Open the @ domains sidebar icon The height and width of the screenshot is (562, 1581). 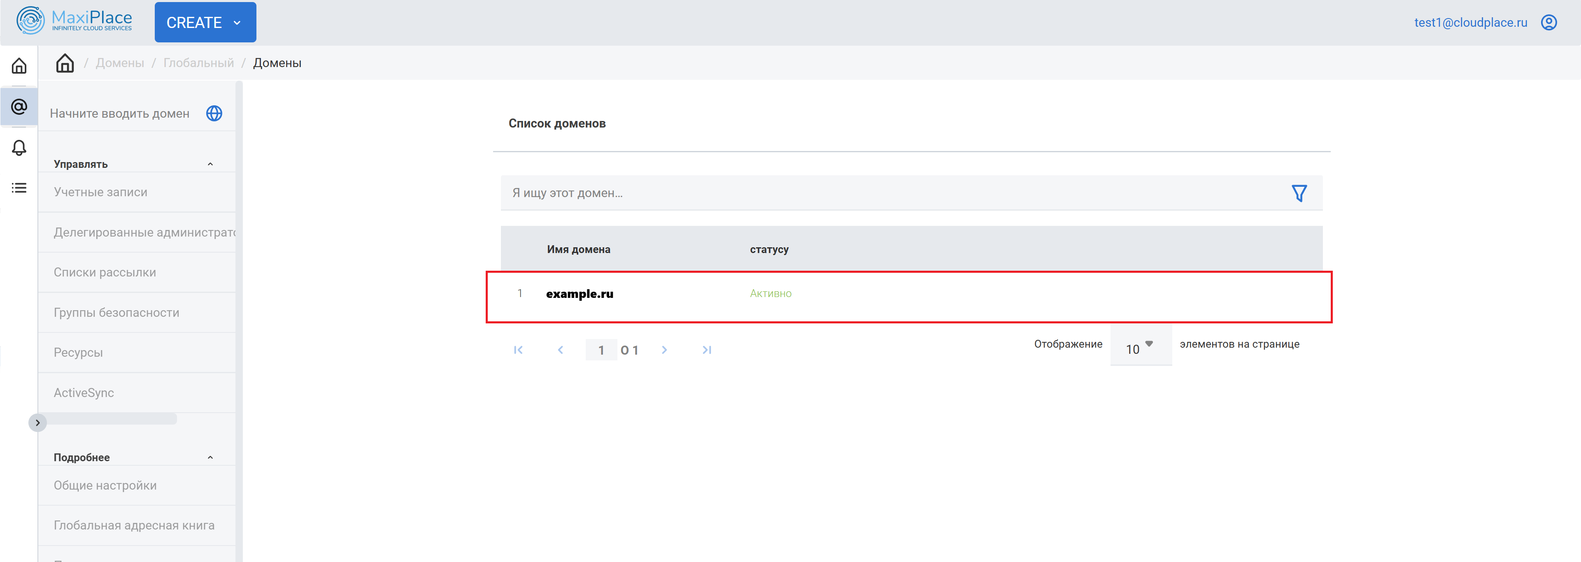click(19, 107)
